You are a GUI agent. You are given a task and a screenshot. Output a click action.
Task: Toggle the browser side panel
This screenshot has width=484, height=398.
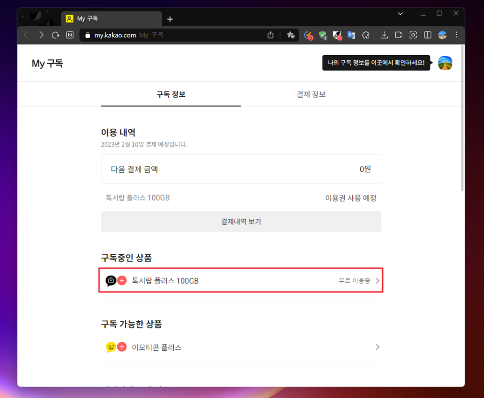427,35
